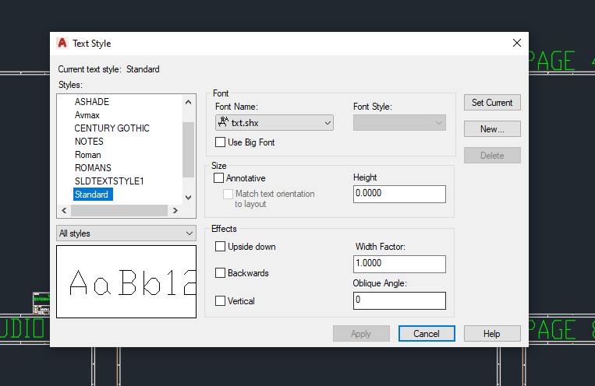This screenshot has width=595, height=386.
Task: Enable the Use Big Font checkbox
Action: pos(220,142)
